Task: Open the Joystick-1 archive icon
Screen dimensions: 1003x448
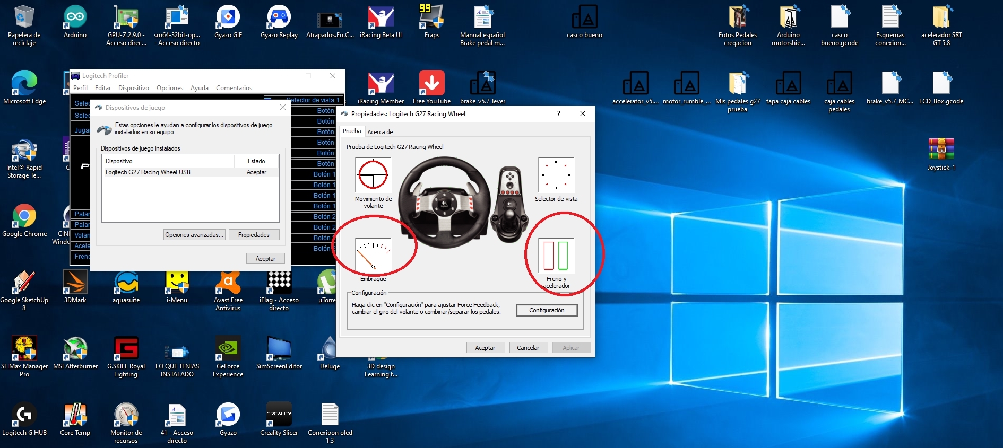Action: click(x=941, y=150)
